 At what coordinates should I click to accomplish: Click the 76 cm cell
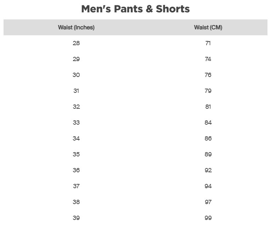208,75
